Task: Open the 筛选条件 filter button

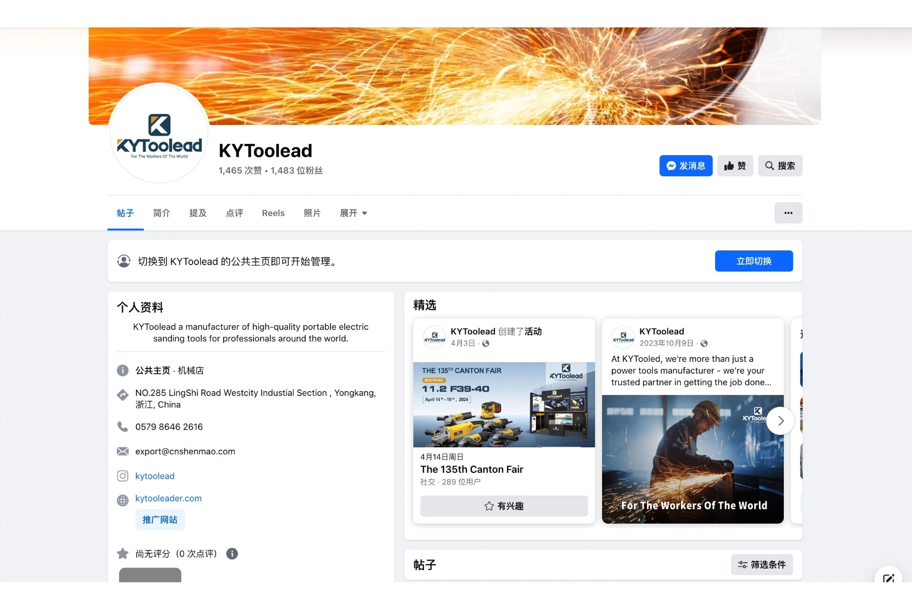Action: (x=762, y=564)
